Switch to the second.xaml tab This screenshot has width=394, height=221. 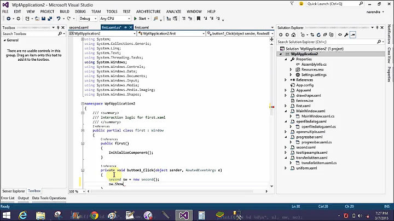[x=79, y=27]
